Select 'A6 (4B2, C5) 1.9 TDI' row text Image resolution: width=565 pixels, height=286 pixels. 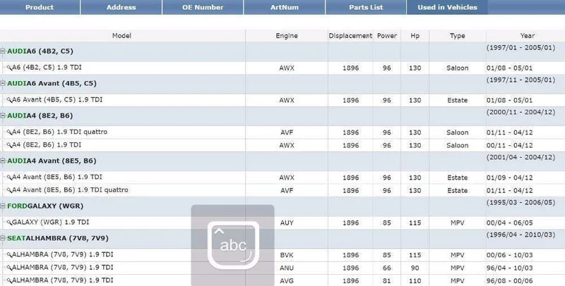coord(47,68)
